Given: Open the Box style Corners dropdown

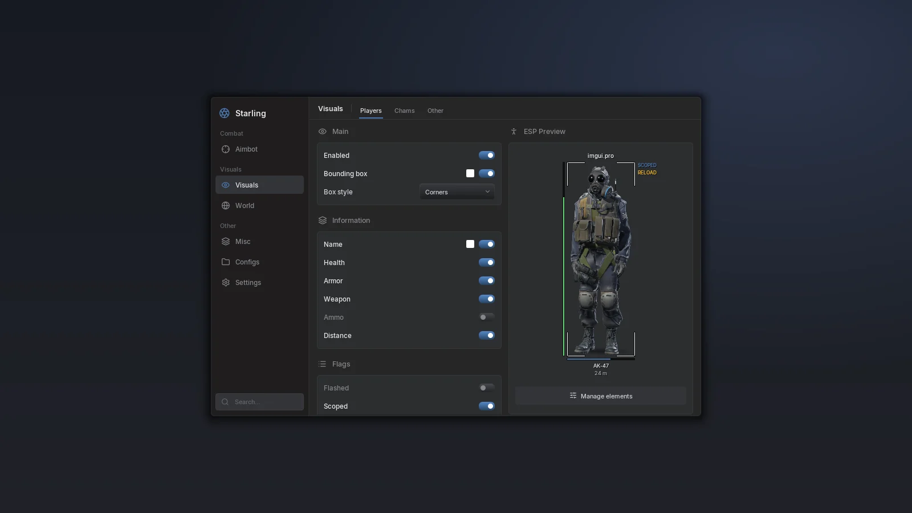Looking at the screenshot, I should (x=457, y=192).
